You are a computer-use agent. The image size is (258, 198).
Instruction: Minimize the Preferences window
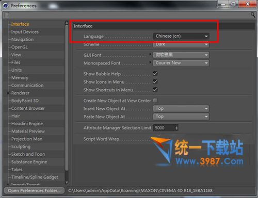[223, 4]
